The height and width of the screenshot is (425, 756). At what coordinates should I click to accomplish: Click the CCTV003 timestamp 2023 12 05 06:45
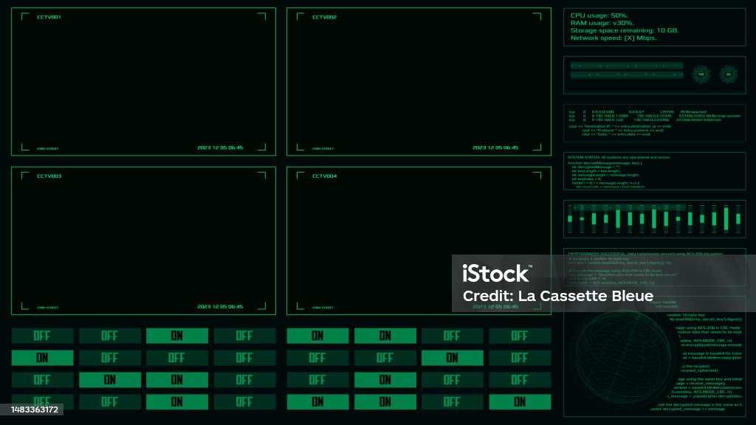click(x=220, y=306)
